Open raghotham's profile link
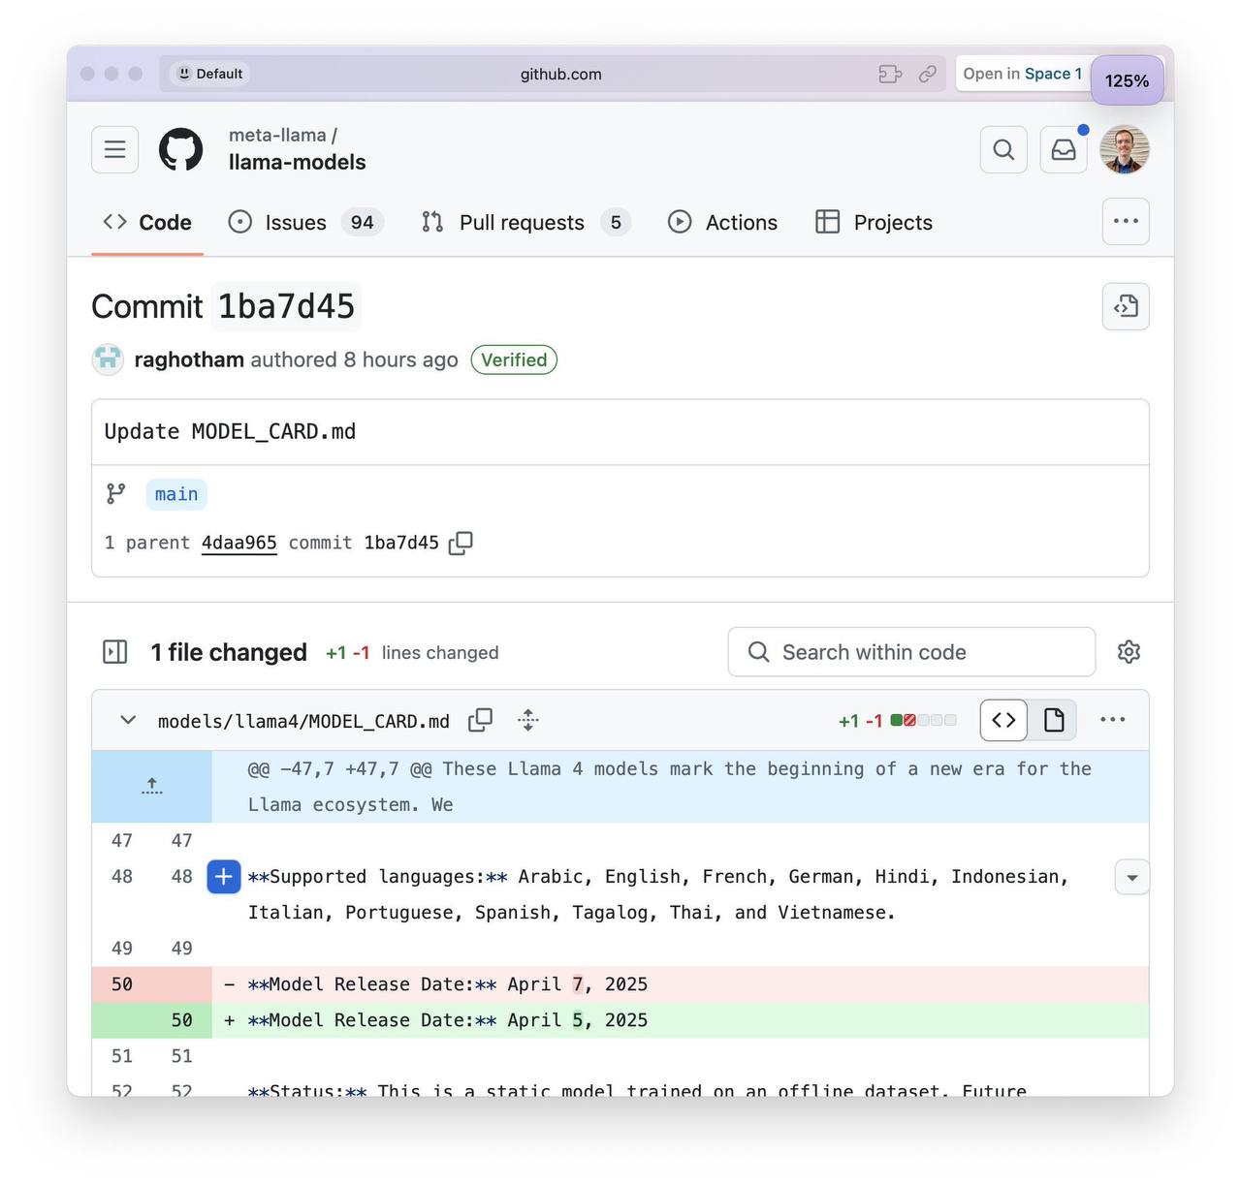 pos(189,359)
